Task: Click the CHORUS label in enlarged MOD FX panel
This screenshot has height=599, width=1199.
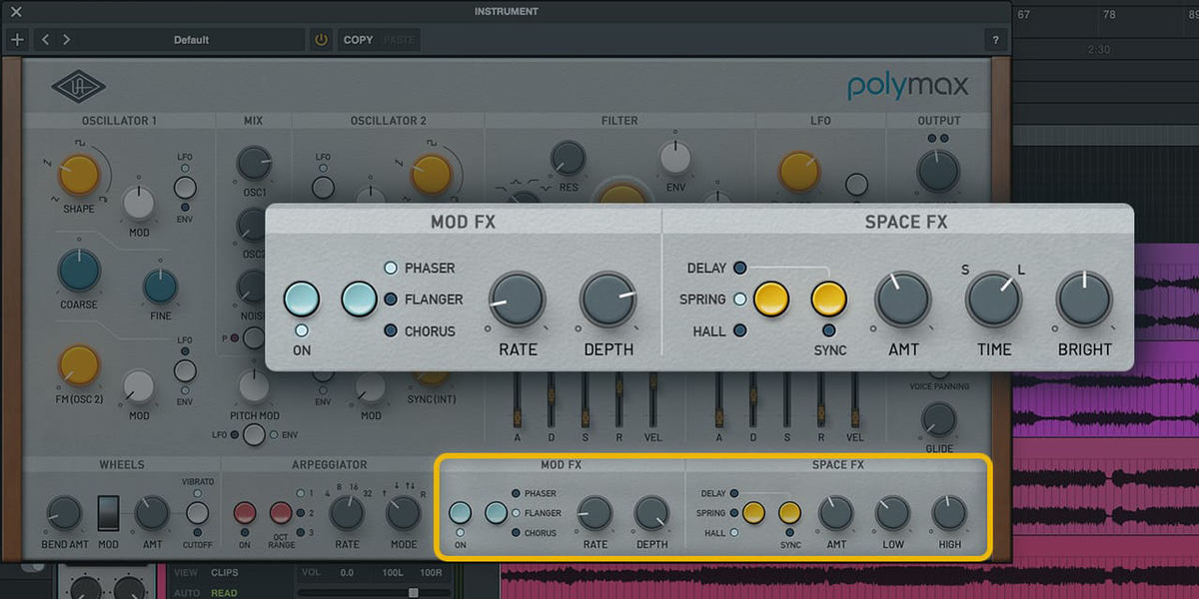Action: click(x=430, y=330)
